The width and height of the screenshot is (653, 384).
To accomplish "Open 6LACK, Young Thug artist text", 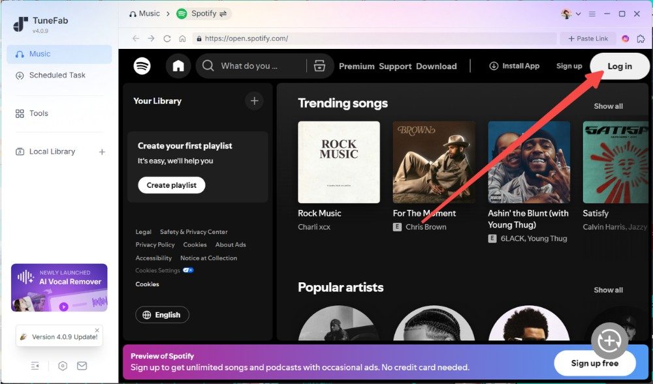I will click(534, 239).
